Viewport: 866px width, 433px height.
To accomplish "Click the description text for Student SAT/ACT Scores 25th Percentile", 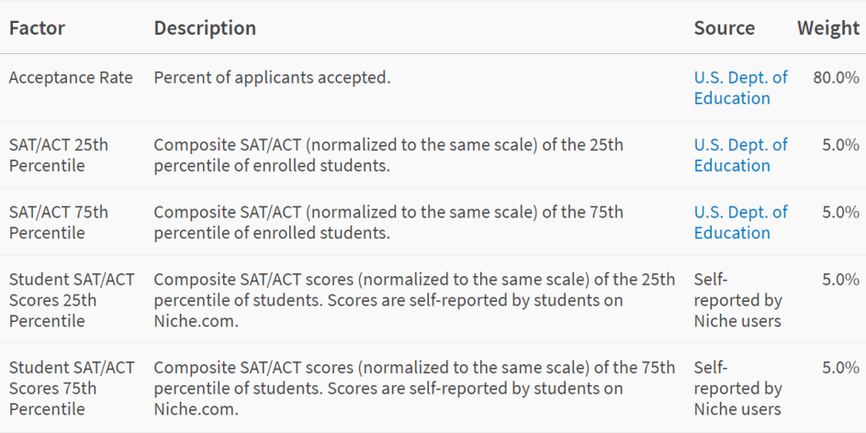I will tap(413, 300).
